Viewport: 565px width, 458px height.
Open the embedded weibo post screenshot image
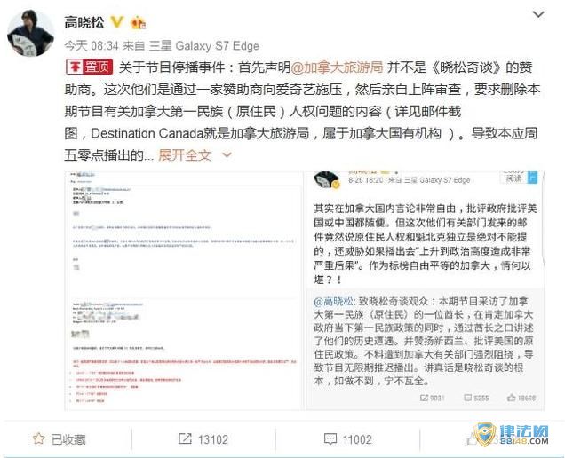(425, 291)
